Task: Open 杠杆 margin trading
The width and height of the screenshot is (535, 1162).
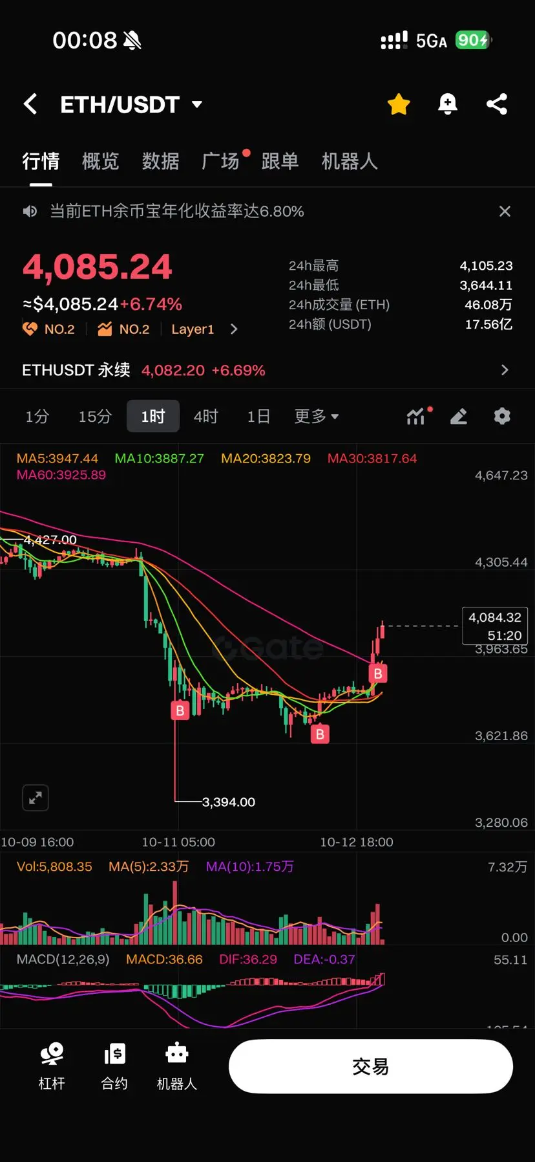Action: (52, 1066)
